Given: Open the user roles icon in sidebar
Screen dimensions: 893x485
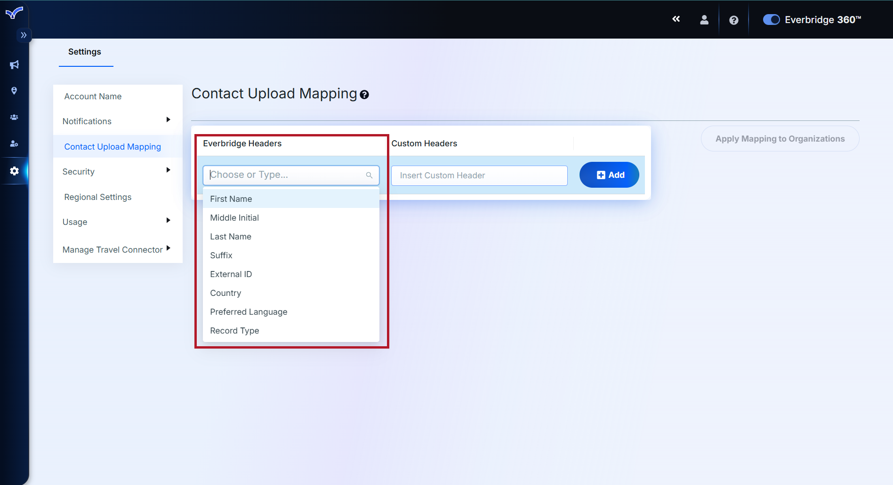Looking at the screenshot, I should coord(14,143).
